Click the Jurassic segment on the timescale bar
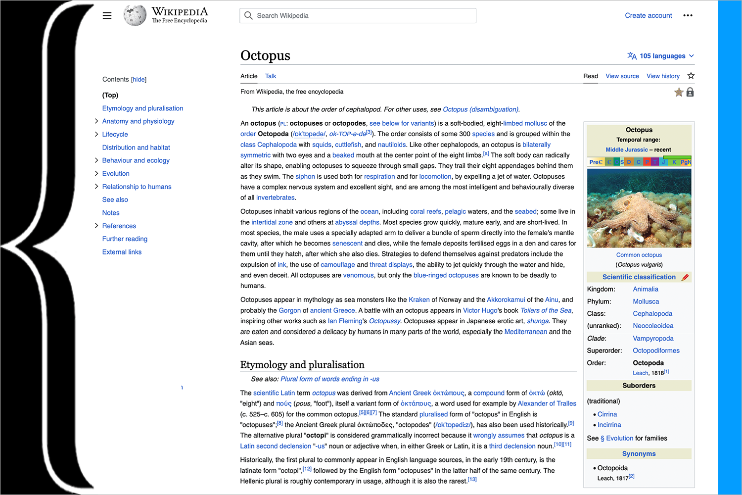The width and height of the screenshot is (742, 495). tap(663, 162)
